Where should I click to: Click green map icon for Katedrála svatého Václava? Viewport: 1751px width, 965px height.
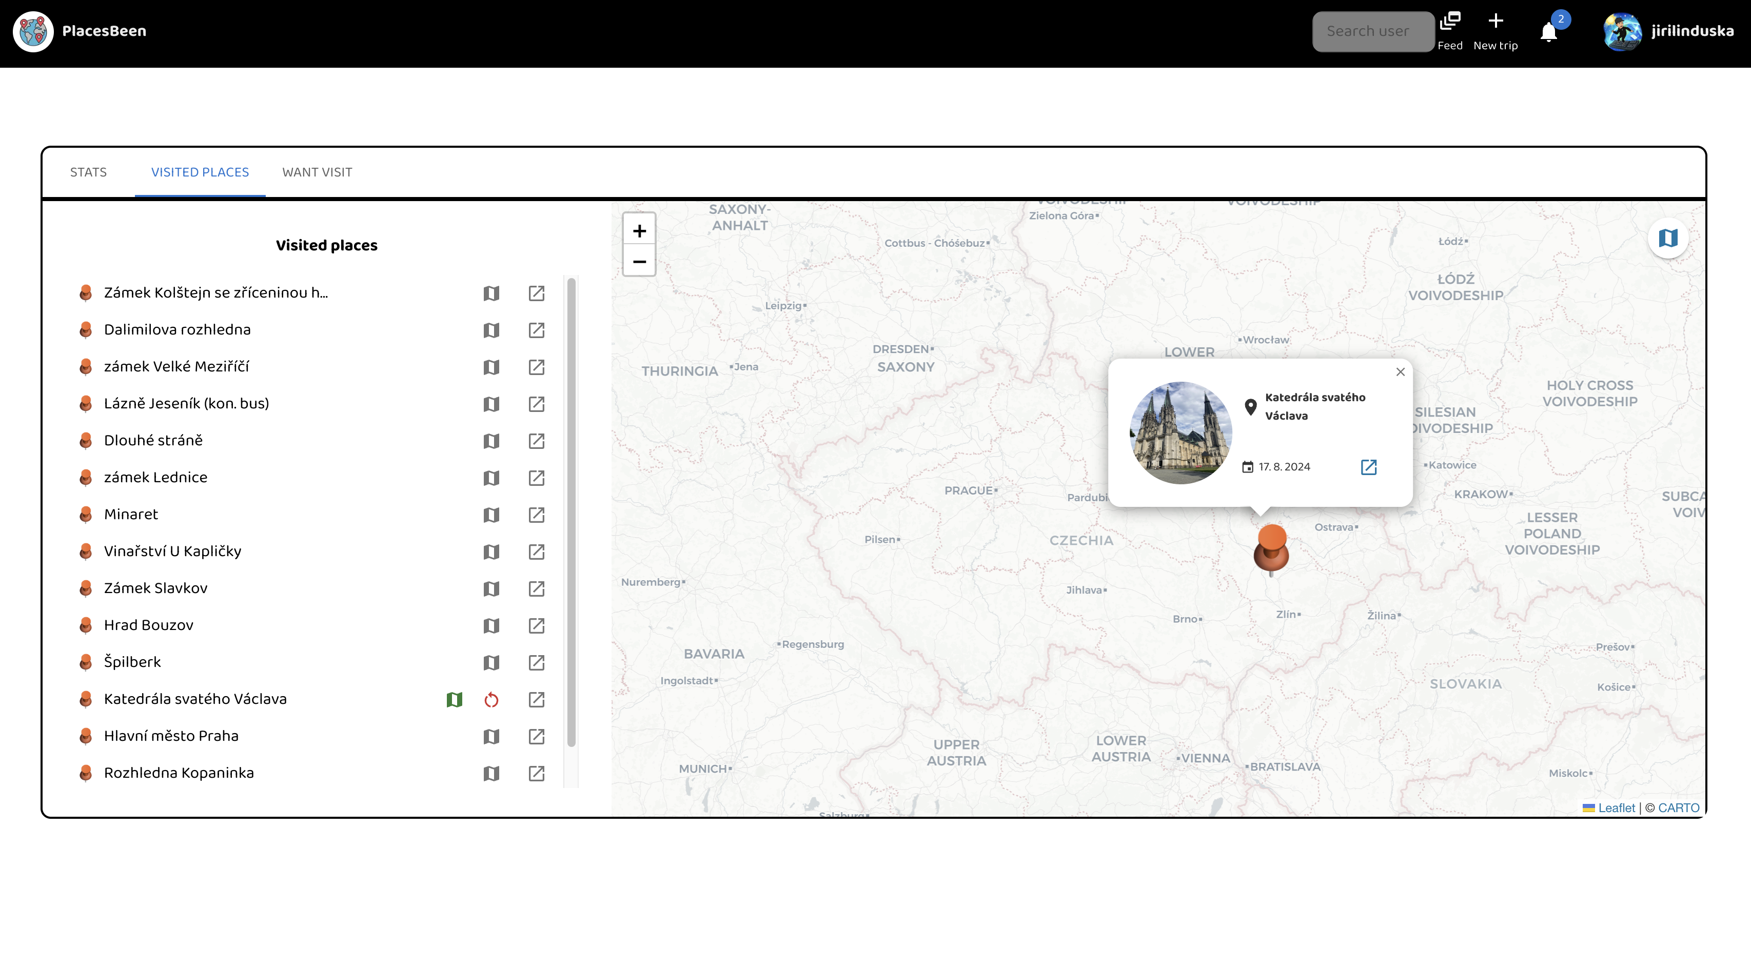(454, 699)
